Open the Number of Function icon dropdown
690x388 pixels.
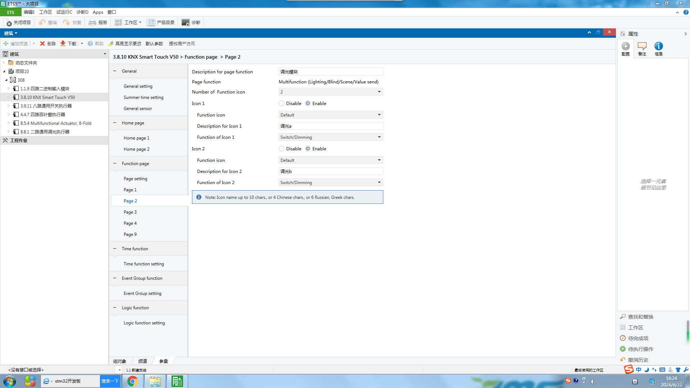coord(330,92)
